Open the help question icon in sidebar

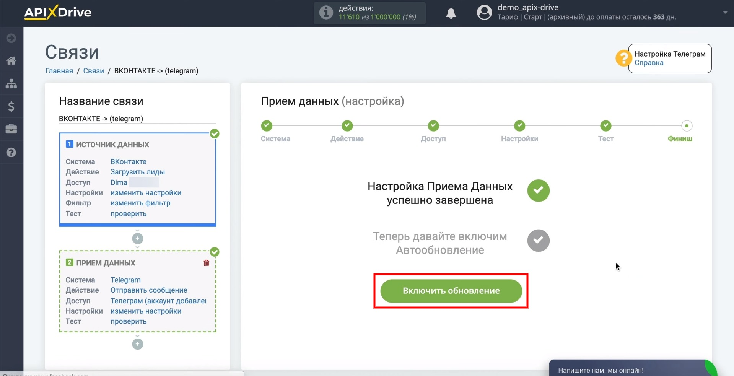pos(11,153)
